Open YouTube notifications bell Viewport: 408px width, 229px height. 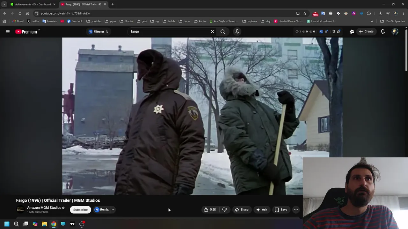pos(382,31)
